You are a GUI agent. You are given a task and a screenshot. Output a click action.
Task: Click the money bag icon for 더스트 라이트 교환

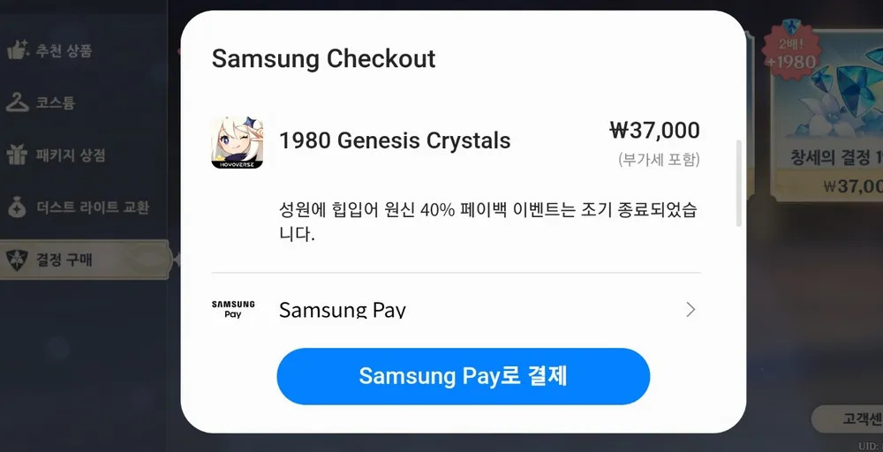pyautogui.click(x=17, y=207)
